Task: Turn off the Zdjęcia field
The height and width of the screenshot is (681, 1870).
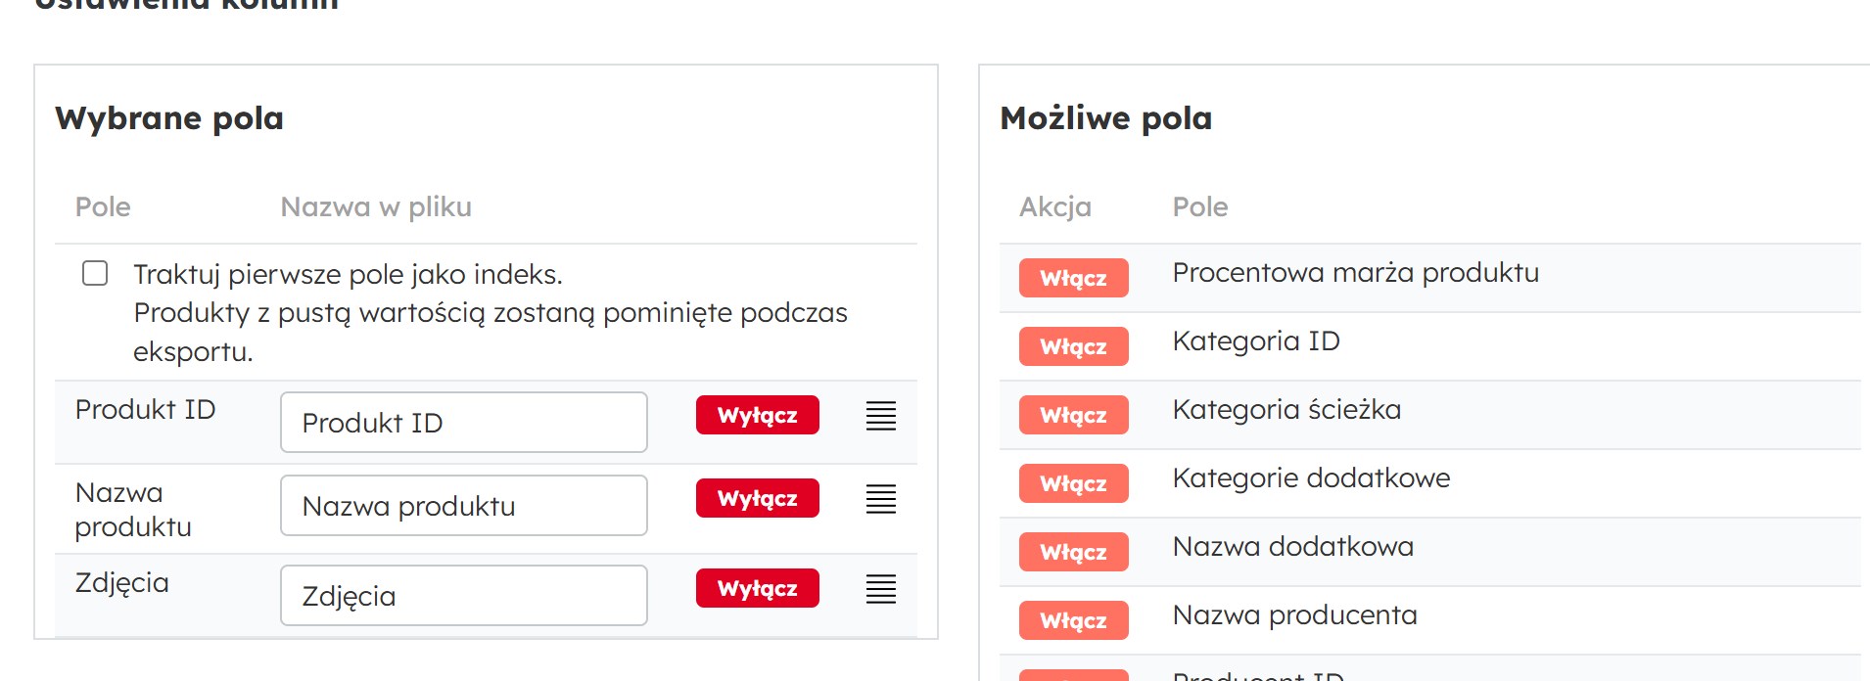Action: tap(757, 588)
